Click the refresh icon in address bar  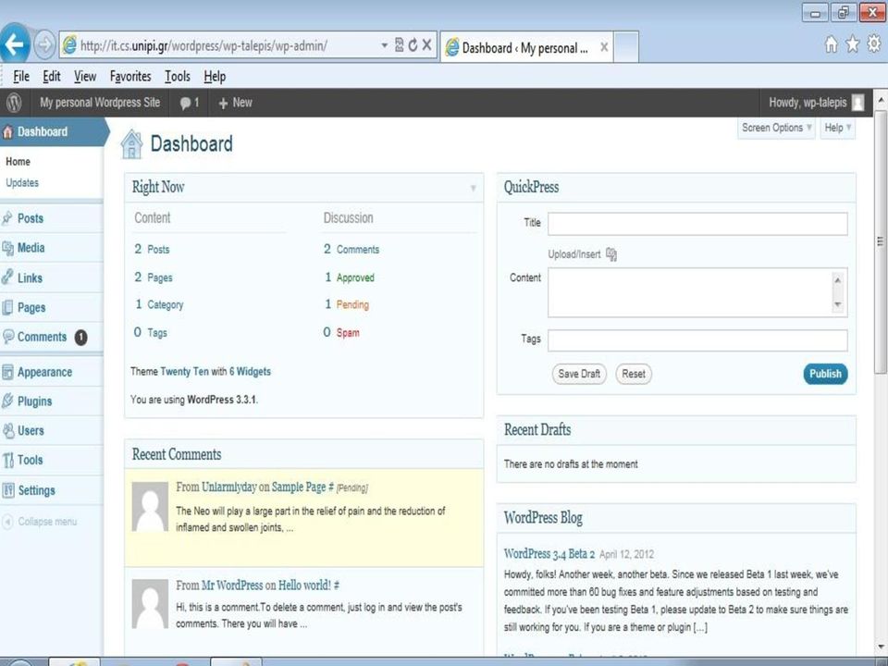(x=413, y=44)
